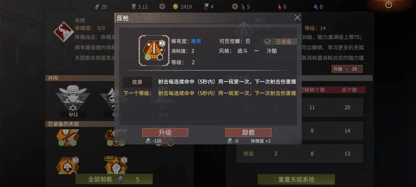Viewport: 416px width, 187px height.
Task: Open the ACE fist talent icon
Action: pyautogui.click(x=116, y=165)
